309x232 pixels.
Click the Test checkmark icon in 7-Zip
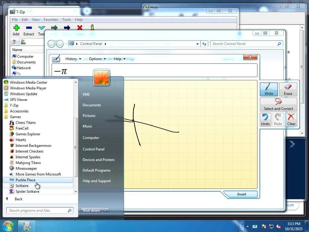coord(42,28)
